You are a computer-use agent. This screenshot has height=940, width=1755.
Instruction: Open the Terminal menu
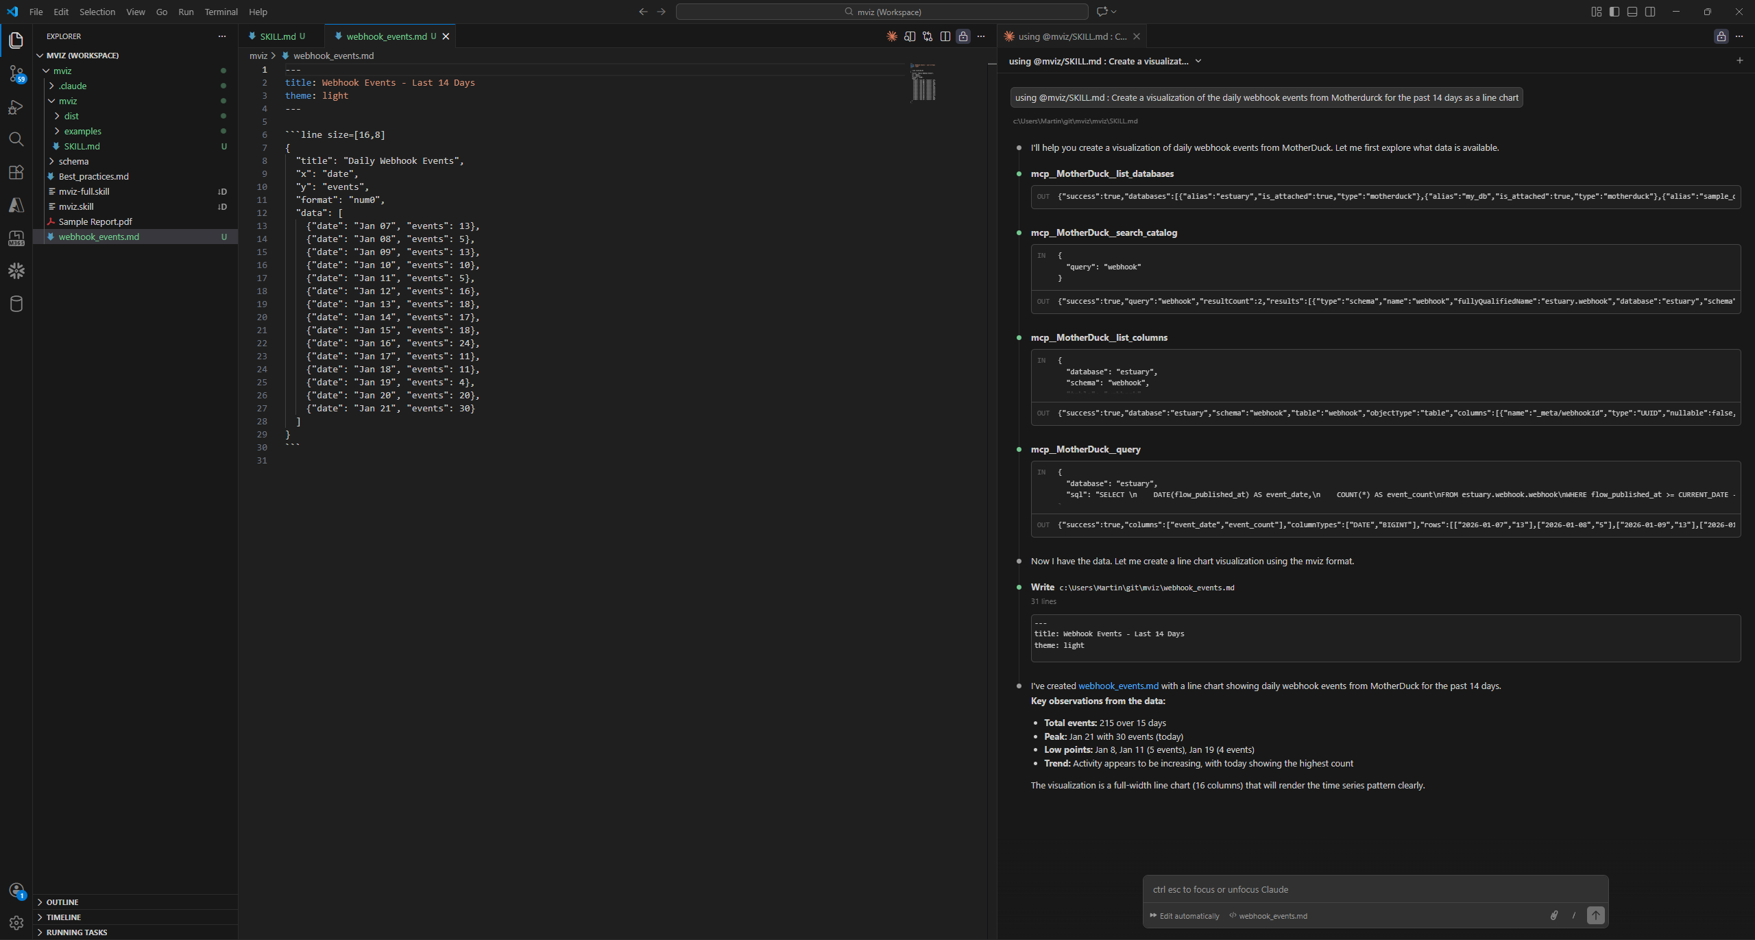pyautogui.click(x=221, y=12)
